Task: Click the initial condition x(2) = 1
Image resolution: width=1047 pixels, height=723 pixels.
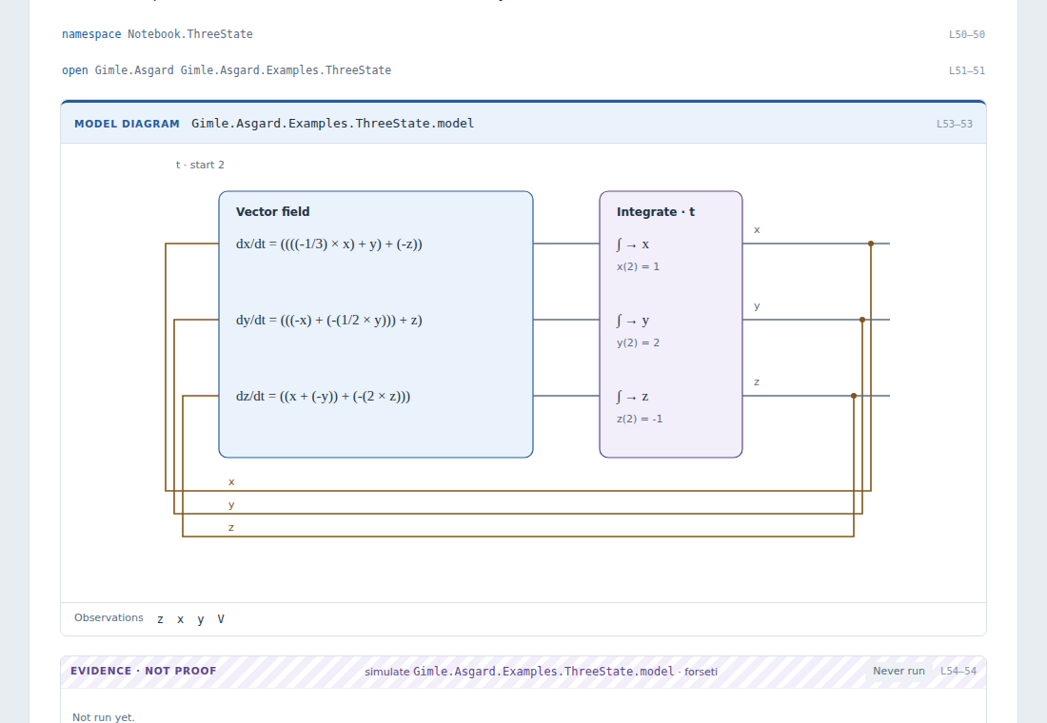Action: click(x=639, y=266)
